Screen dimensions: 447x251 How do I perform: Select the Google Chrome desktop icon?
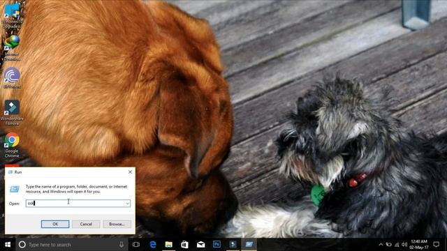pos(12,145)
